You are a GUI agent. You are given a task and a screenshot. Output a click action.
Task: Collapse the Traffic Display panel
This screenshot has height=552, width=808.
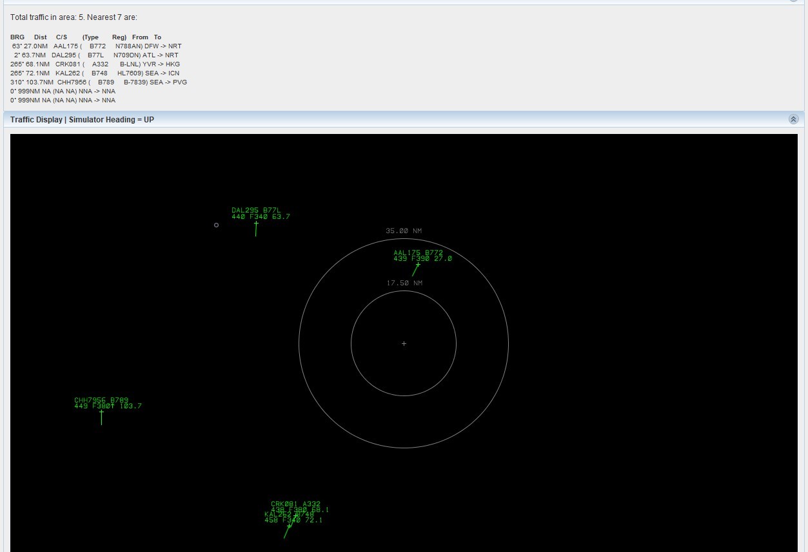pyautogui.click(x=793, y=119)
